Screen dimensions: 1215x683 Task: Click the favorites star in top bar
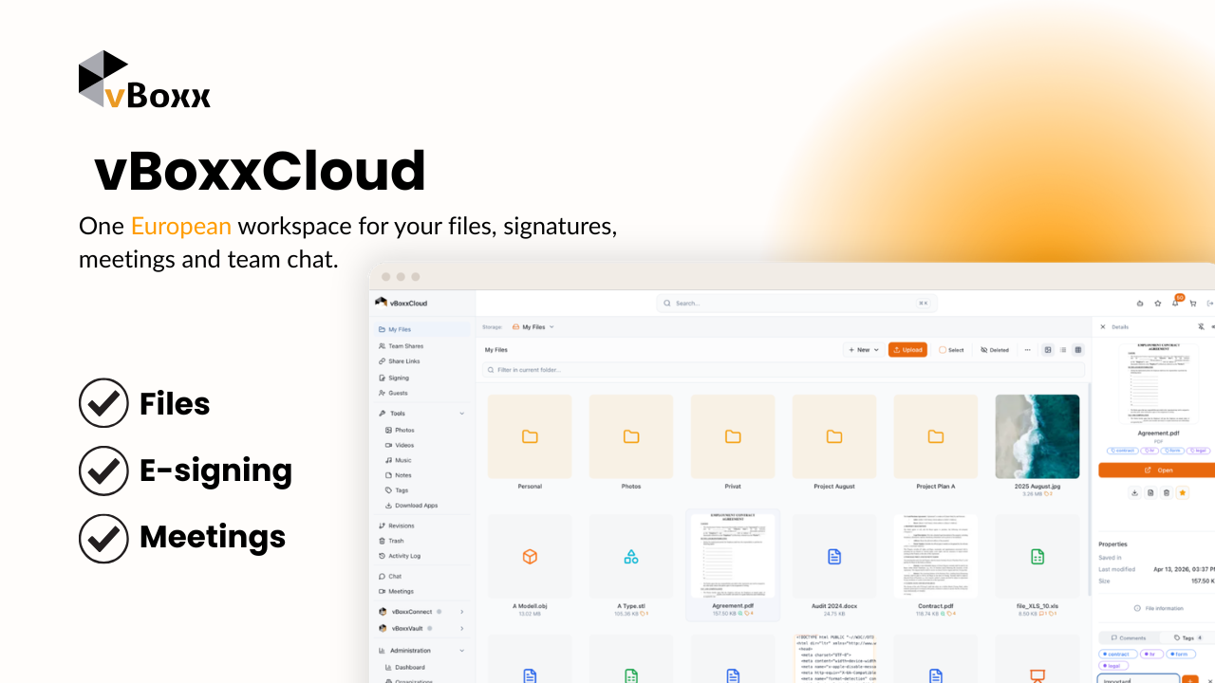(x=1157, y=304)
